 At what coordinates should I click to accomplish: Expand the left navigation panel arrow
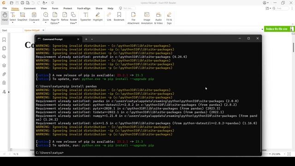click(9, 92)
